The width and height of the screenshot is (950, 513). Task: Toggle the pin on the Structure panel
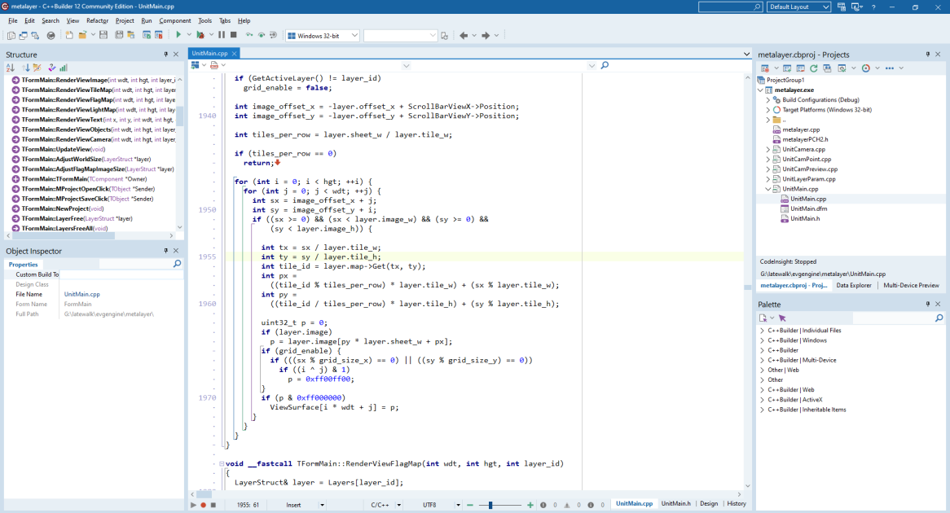pos(166,55)
